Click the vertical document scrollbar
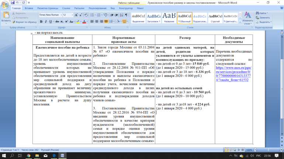 point(282,85)
